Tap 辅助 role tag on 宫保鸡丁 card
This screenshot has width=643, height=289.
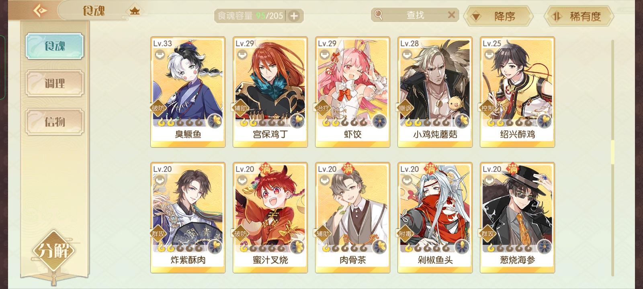[240, 108]
